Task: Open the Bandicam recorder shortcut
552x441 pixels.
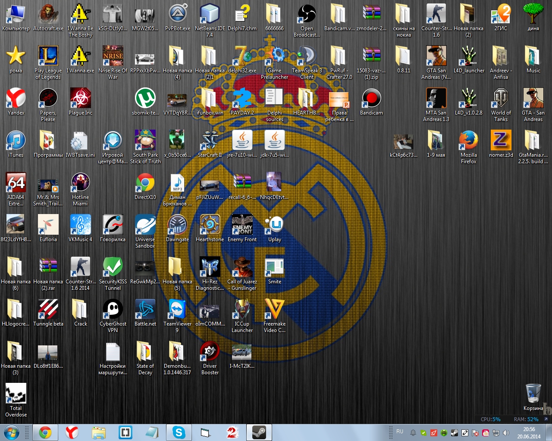Action: pyautogui.click(x=371, y=102)
